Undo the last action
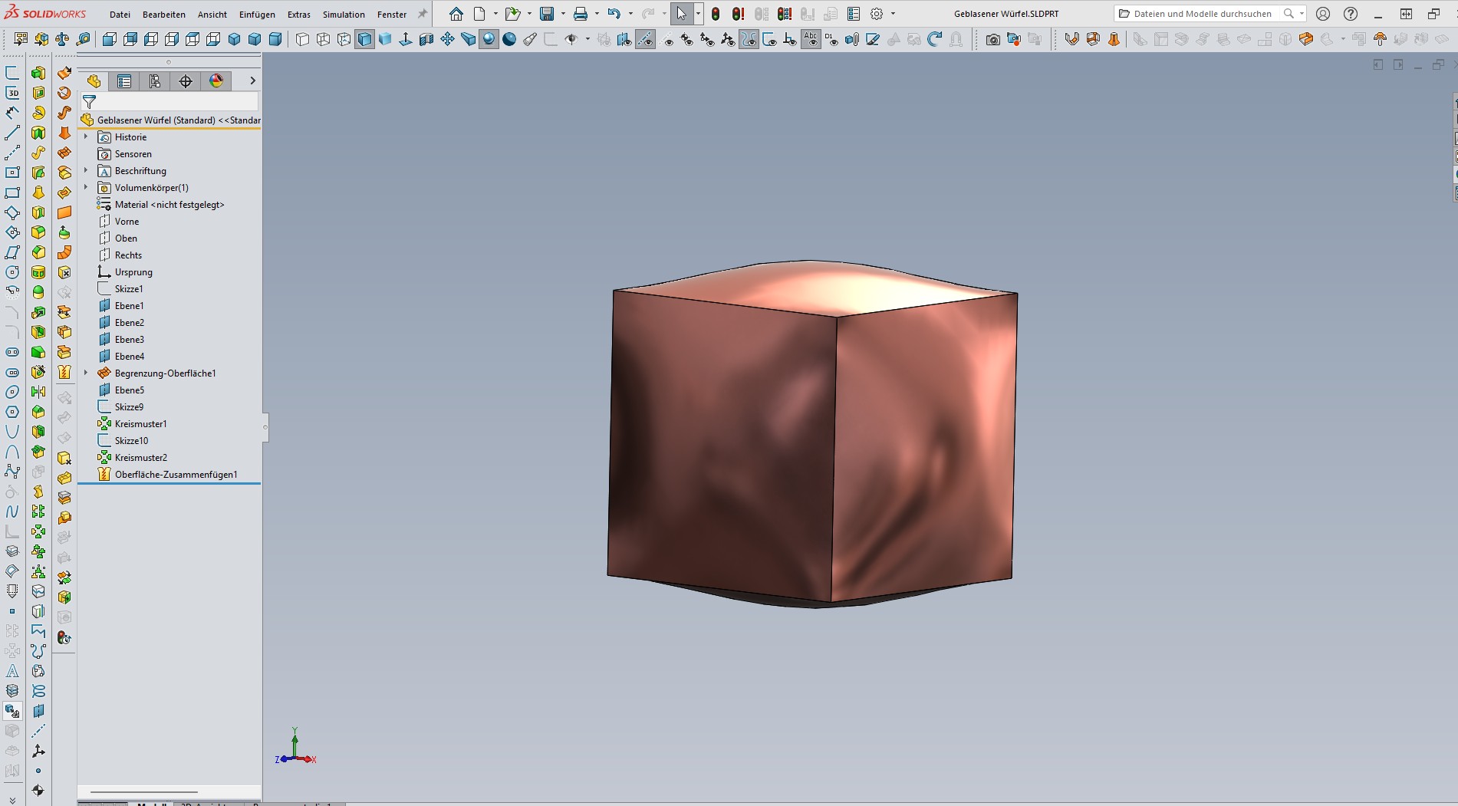 coord(614,14)
